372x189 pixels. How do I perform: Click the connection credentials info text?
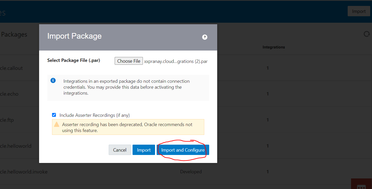(126, 87)
